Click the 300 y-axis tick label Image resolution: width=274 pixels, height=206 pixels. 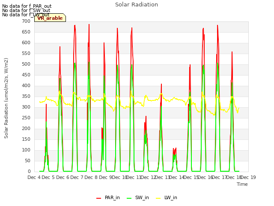pyautogui.click(x=26, y=107)
